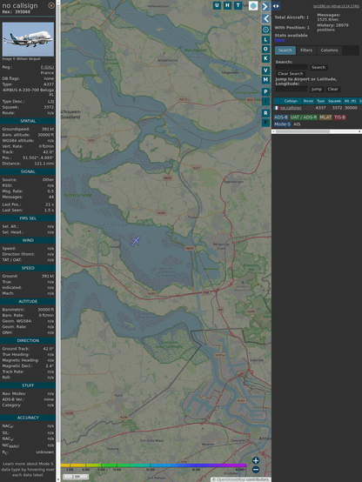Screen dimensions: 362x482
Task: Open the map layer switcher icon
Action: pyautogui.click(x=253, y=5)
